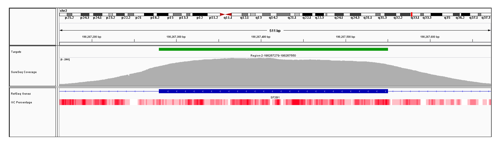The image size is (500, 145).
Task: Click the chr2 chromosome label
Action: pyautogui.click(x=63, y=11)
